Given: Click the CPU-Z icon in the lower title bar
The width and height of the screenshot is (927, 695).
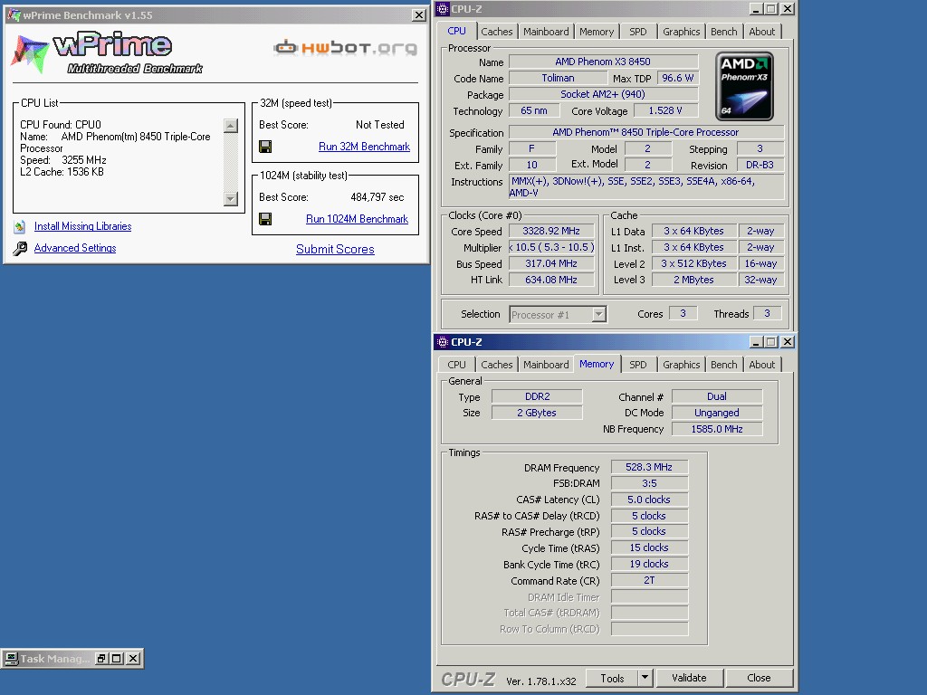Looking at the screenshot, I should [443, 341].
